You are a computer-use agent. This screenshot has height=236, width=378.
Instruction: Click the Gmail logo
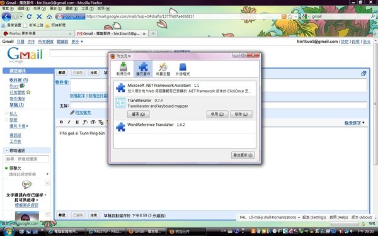pyautogui.click(x=25, y=55)
